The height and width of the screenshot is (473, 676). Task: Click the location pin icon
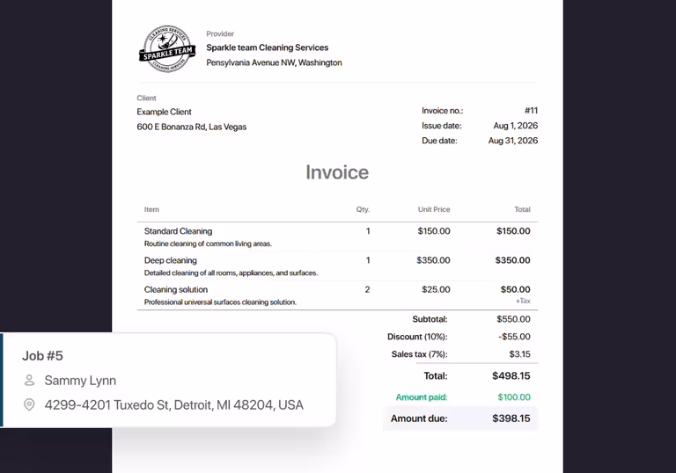tap(29, 404)
